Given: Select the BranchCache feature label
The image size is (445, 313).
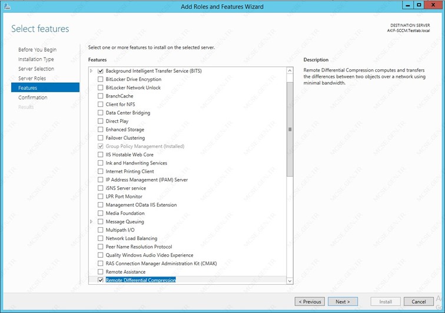Looking at the screenshot, I should coord(119,96).
